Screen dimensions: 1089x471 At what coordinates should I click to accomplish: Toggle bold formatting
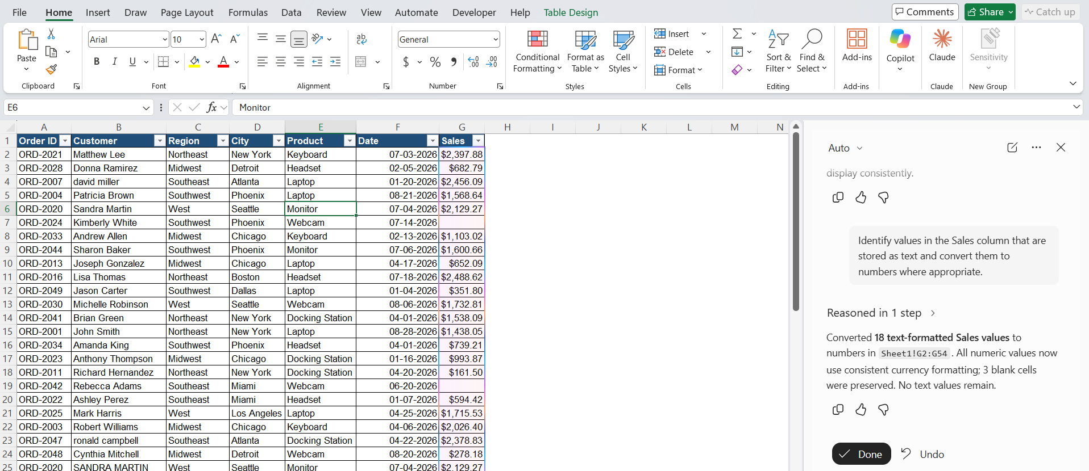pos(97,62)
